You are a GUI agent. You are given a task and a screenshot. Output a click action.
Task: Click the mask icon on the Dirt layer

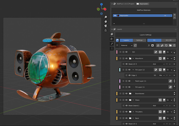pos(160,52)
